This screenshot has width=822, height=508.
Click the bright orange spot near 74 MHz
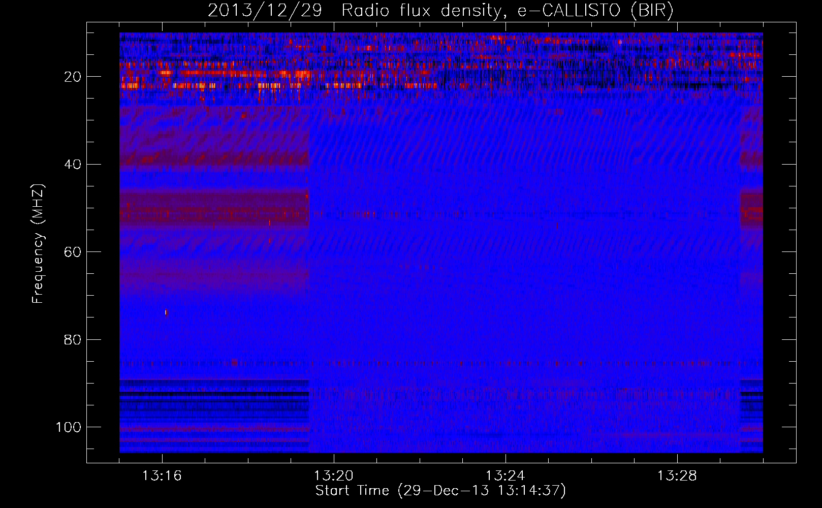pyautogui.click(x=166, y=312)
